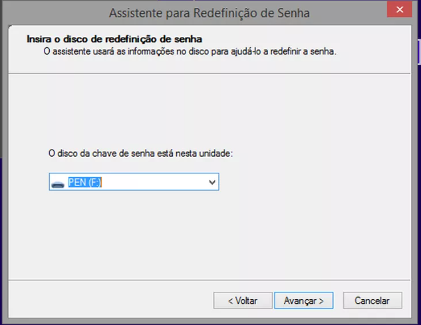Image resolution: width=421 pixels, height=325 pixels.
Task: Click the heading Insira o disco de redefinição de senha
Action: coord(114,39)
